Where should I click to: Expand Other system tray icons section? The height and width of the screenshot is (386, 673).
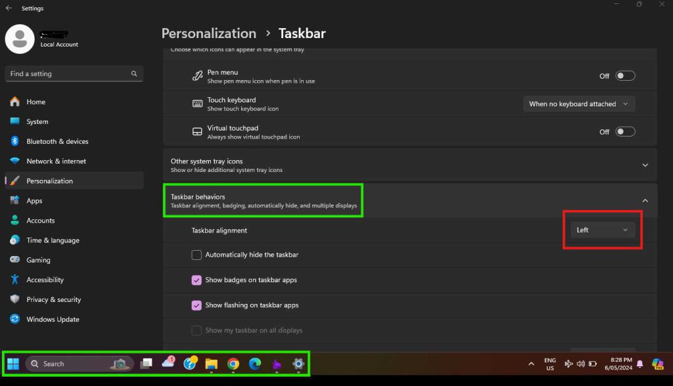coord(645,165)
